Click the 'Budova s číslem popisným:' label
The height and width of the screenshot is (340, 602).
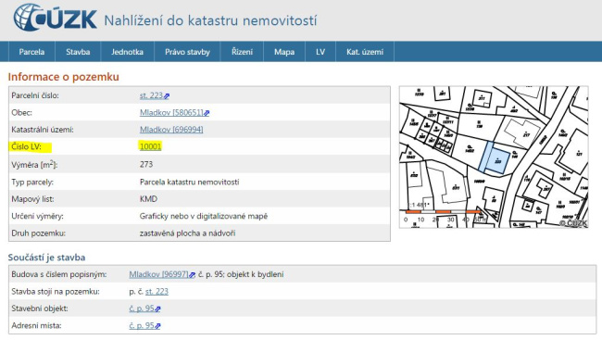[59, 274]
